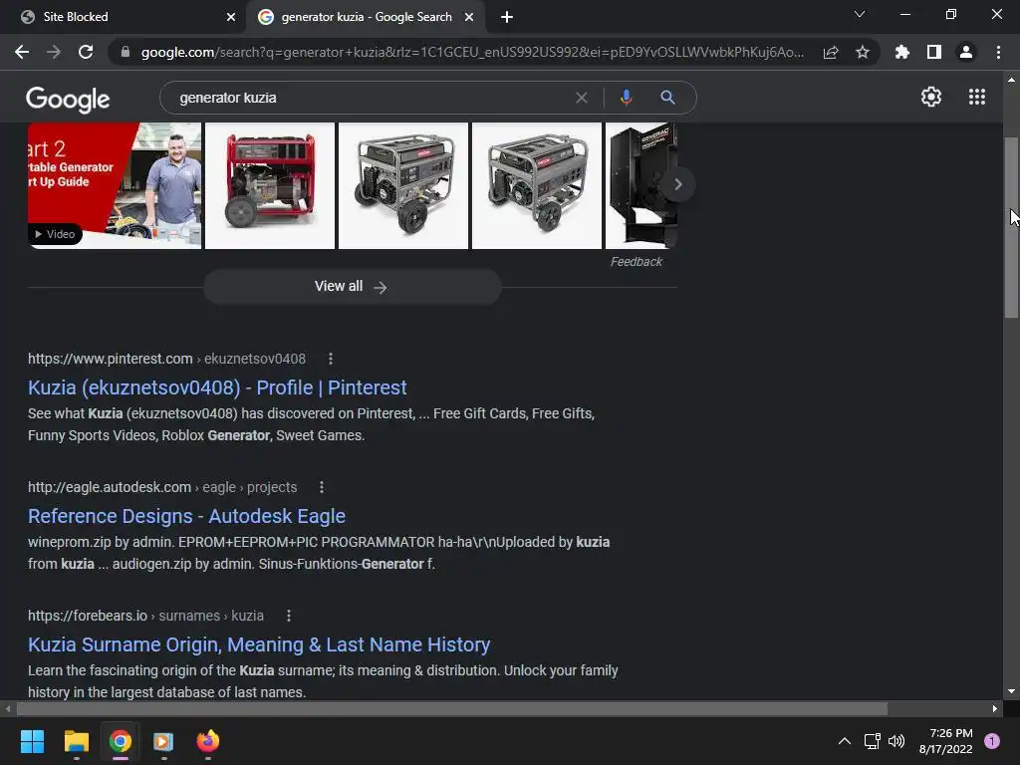
Task: Open the second gray generator image
Action: 537,185
